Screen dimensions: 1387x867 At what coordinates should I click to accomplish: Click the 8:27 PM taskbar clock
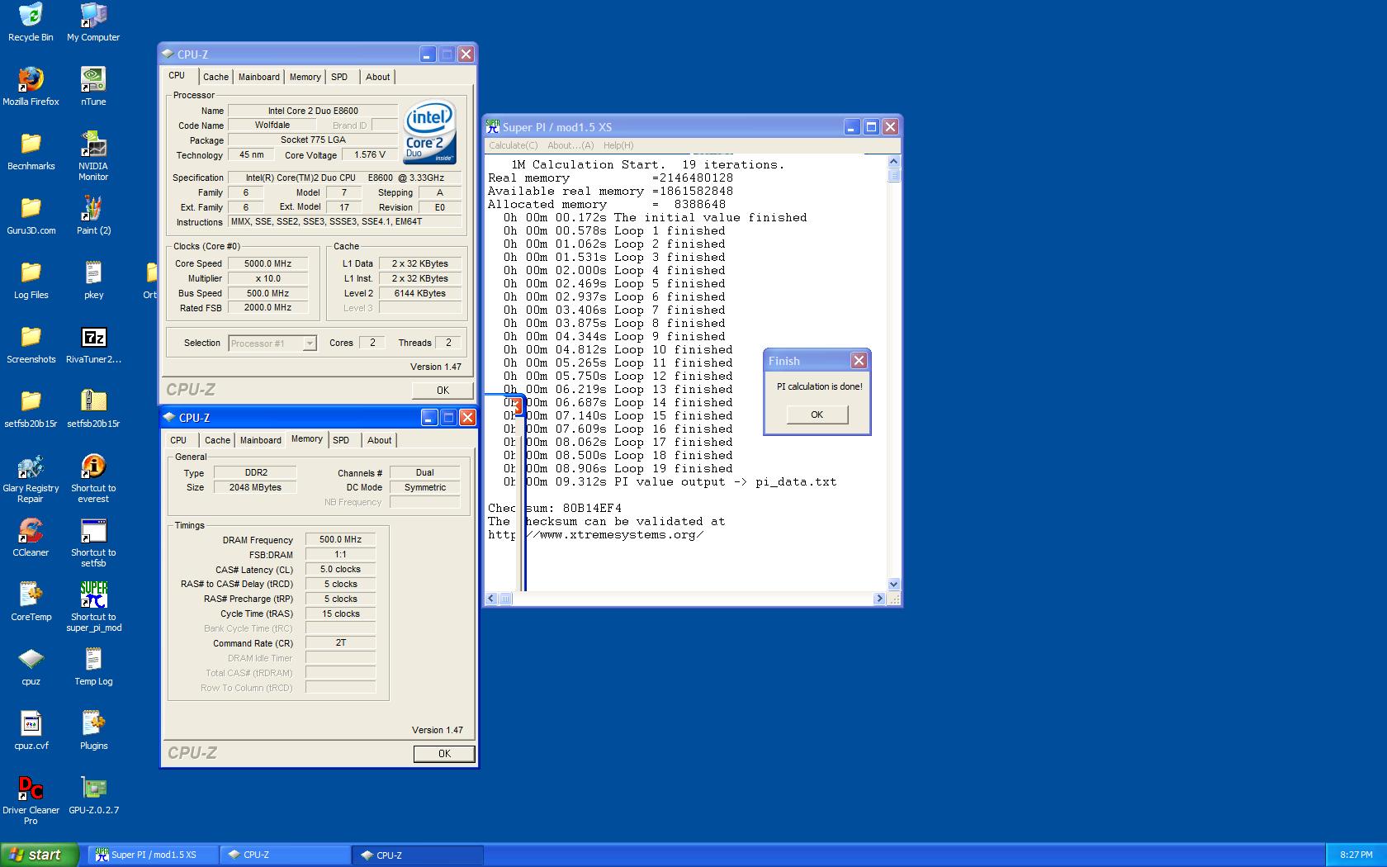click(x=1356, y=855)
